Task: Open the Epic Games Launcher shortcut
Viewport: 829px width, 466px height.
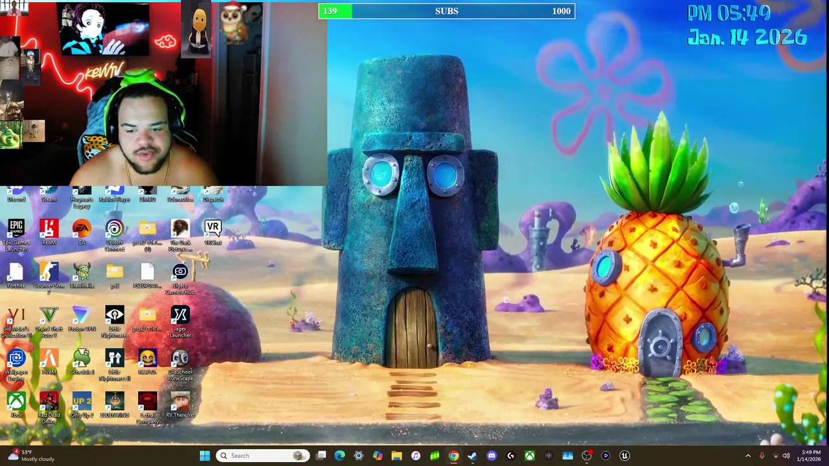Action: 16,235
